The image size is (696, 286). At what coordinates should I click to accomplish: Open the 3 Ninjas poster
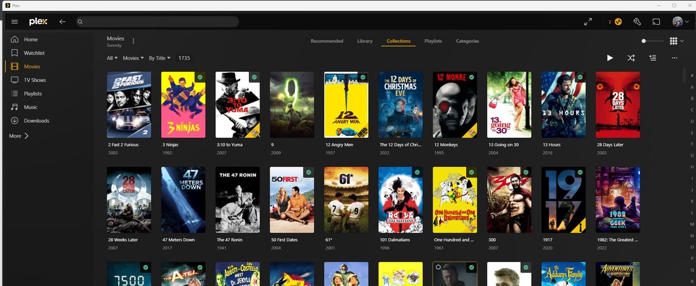coord(183,105)
